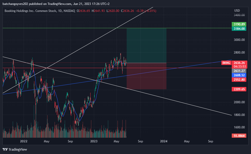Select the red 2209.65 stop price tag
251x154 pixels.
tap(239, 89)
